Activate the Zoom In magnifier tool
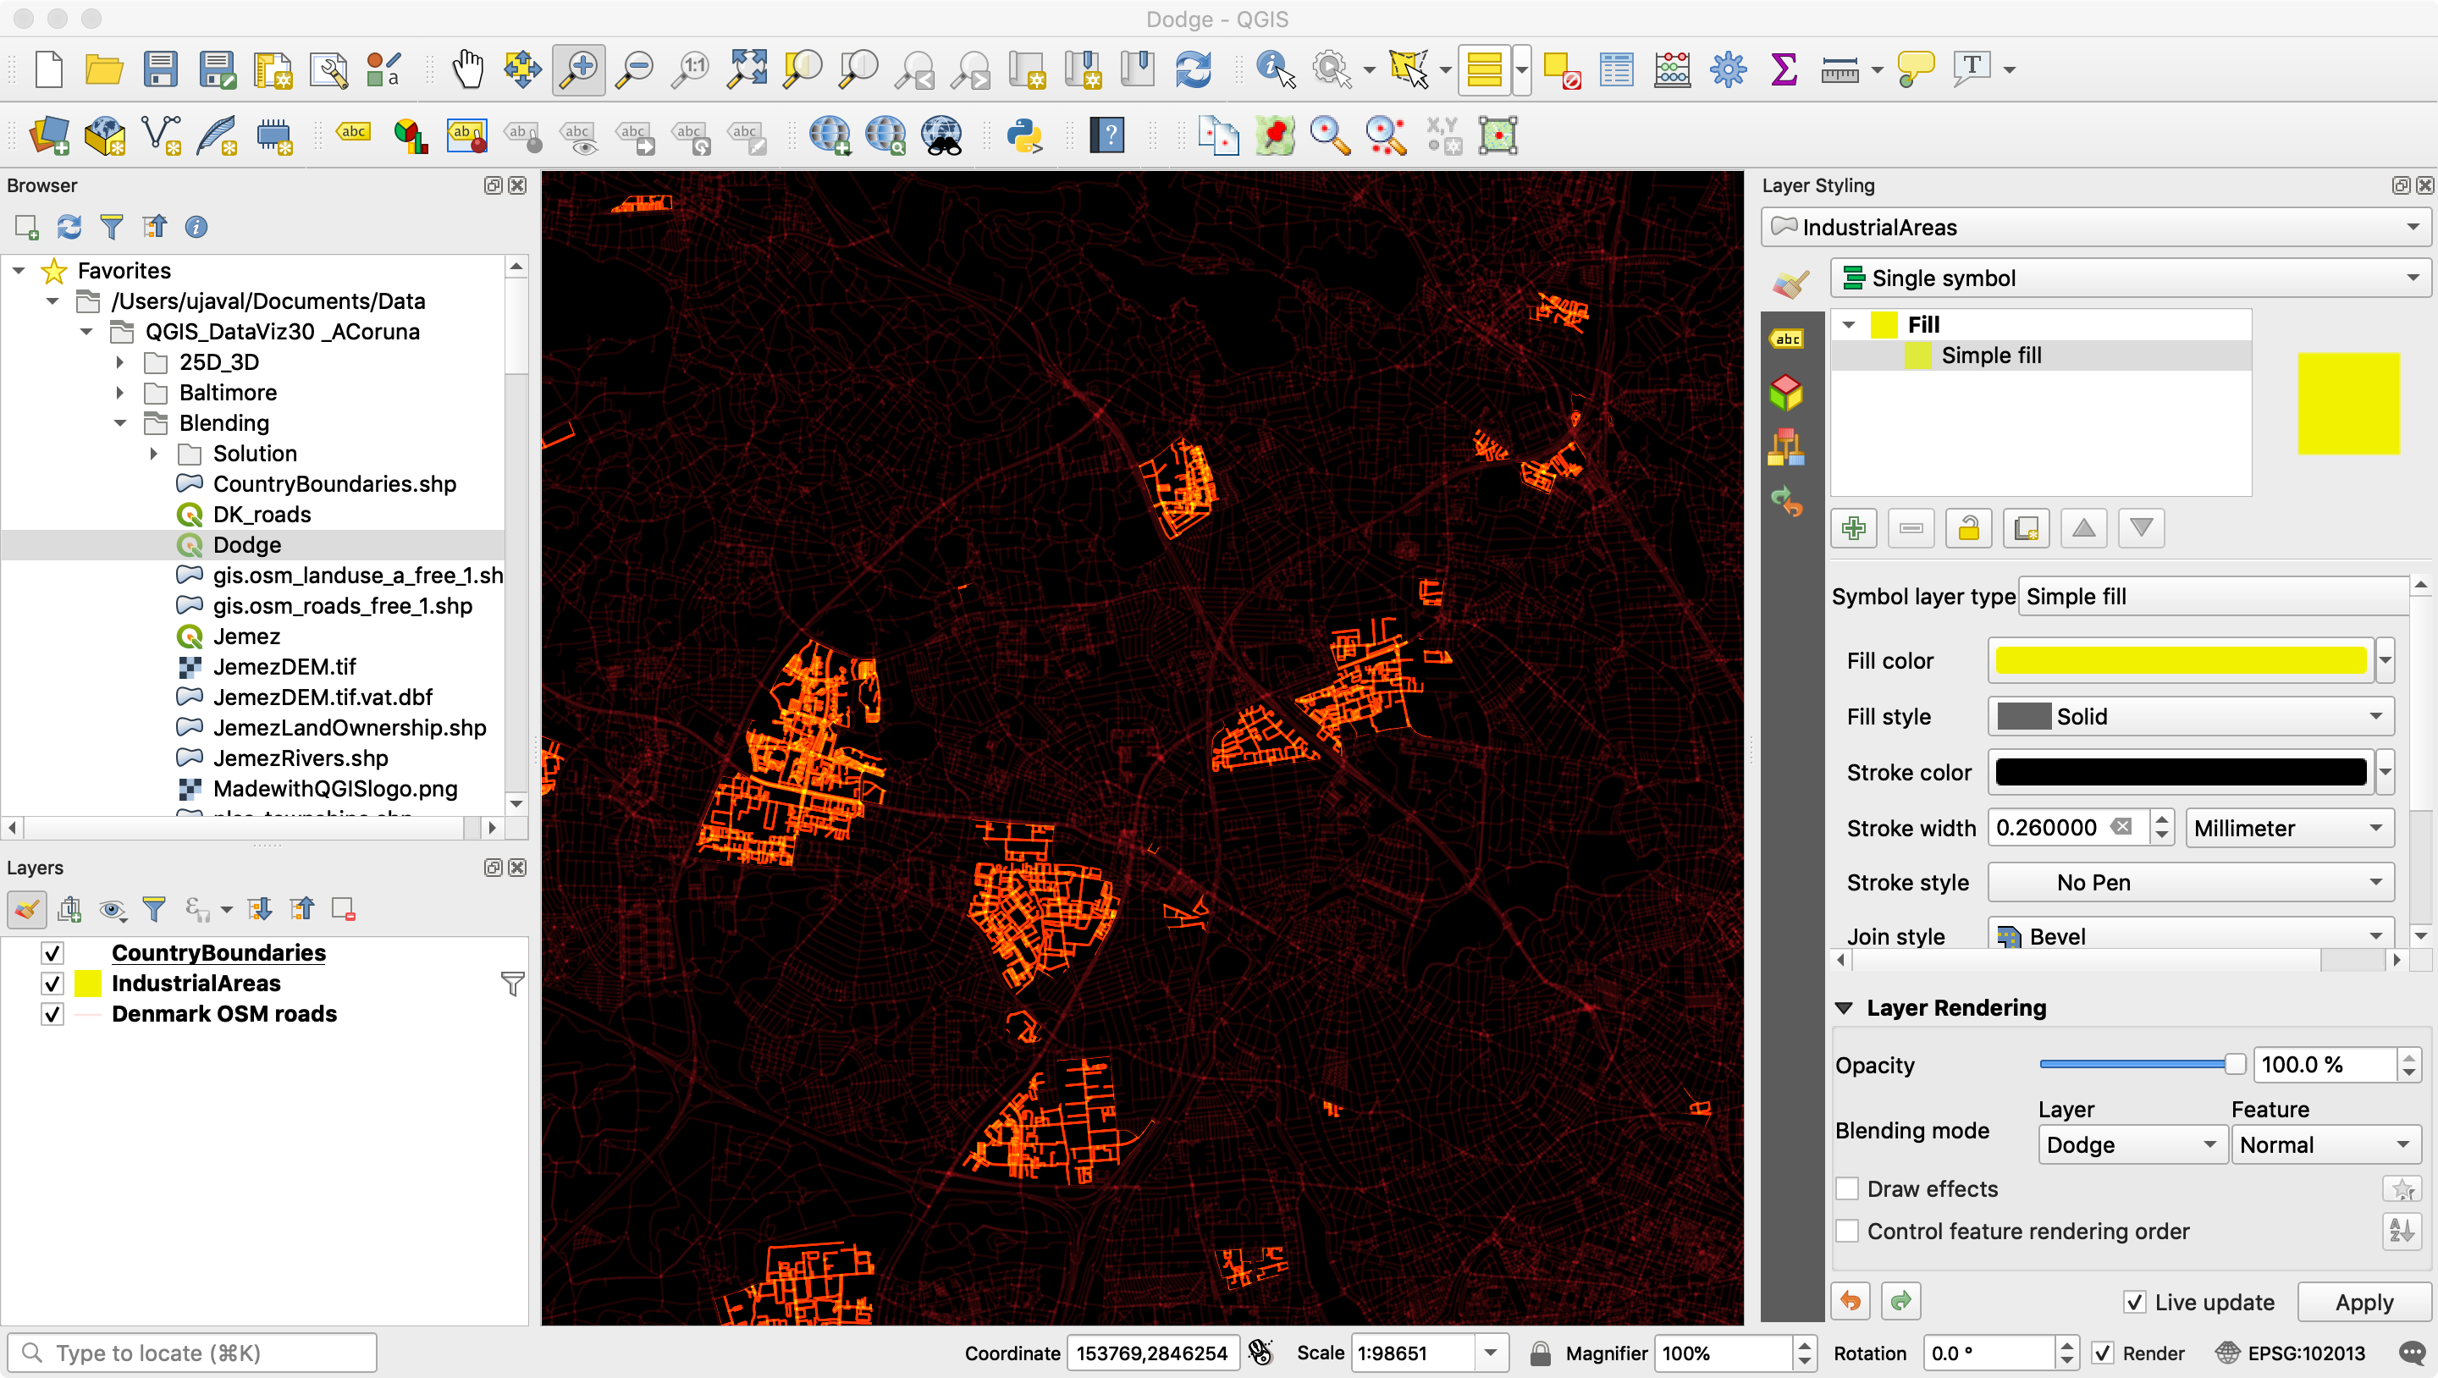The width and height of the screenshot is (2438, 1378). pyautogui.click(x=579, y=69)
